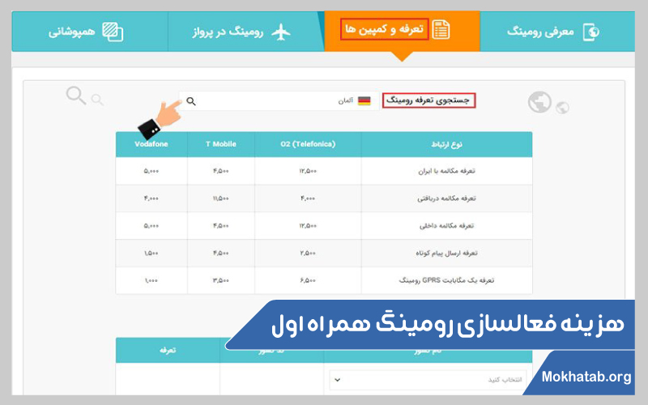
Task: Click the تعرفه header of lower table
Action: pyautogui.click(x=168, y=350)
